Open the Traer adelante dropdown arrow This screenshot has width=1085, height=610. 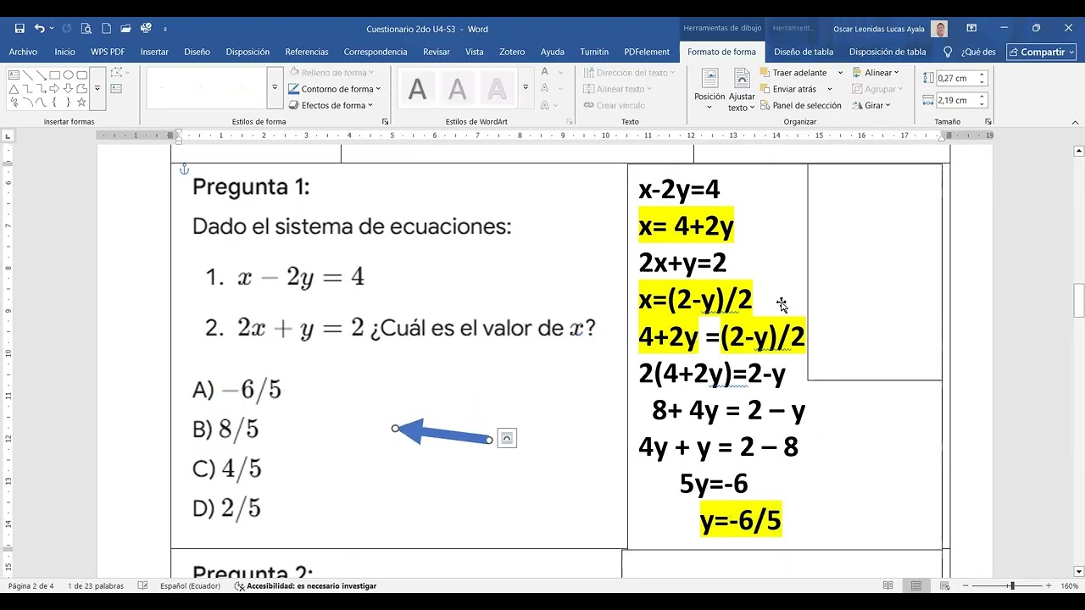(x=840, y=73)
